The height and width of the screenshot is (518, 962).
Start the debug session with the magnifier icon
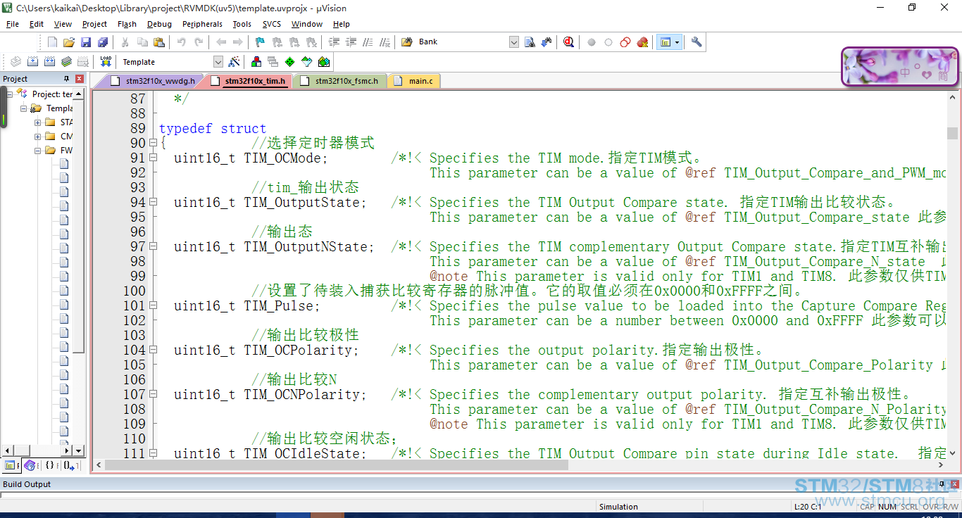[x=568, y=42]
